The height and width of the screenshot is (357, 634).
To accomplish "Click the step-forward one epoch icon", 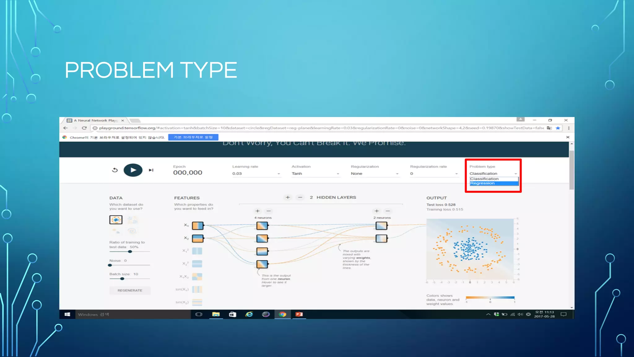I will (x=151, y=170).
